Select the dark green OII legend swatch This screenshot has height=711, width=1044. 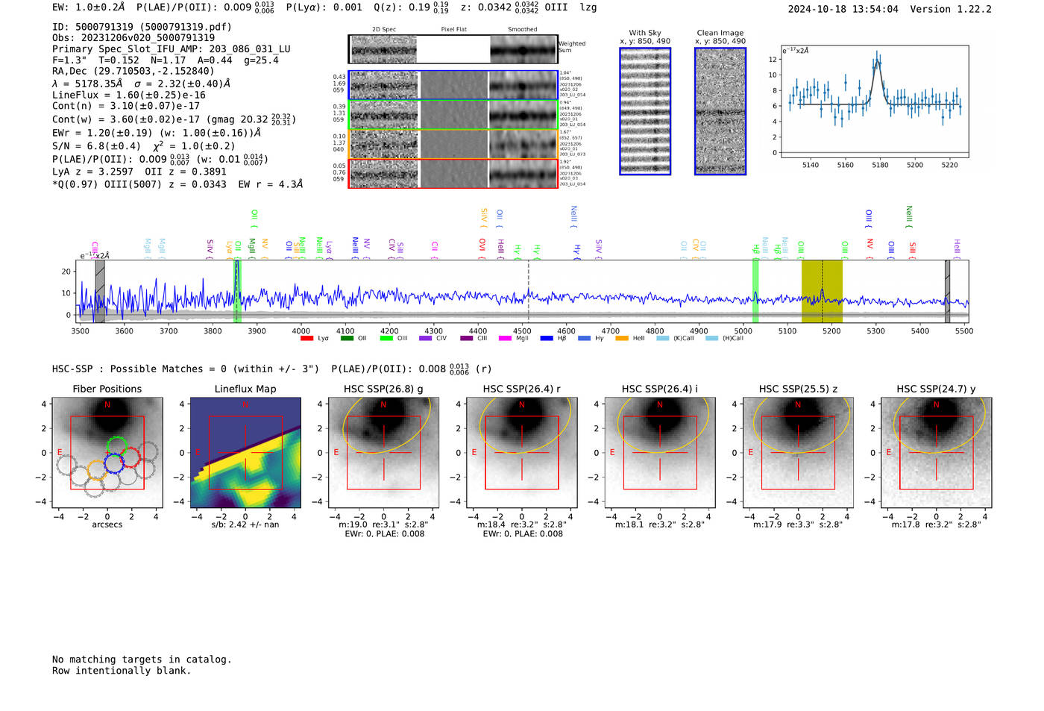pos(347,338)
